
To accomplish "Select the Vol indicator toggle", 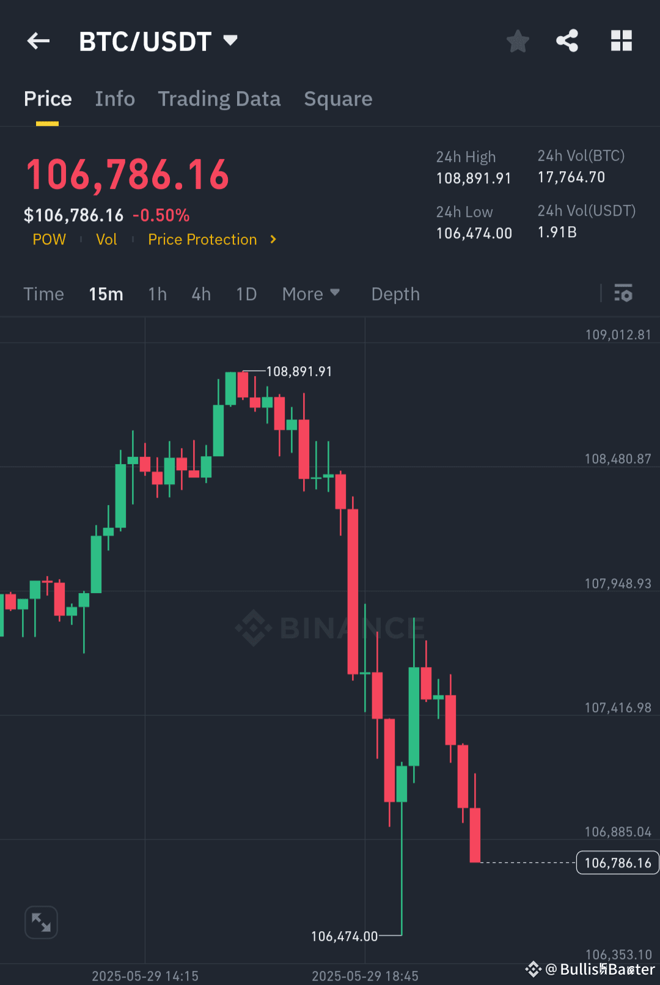I will click(106, 240).
